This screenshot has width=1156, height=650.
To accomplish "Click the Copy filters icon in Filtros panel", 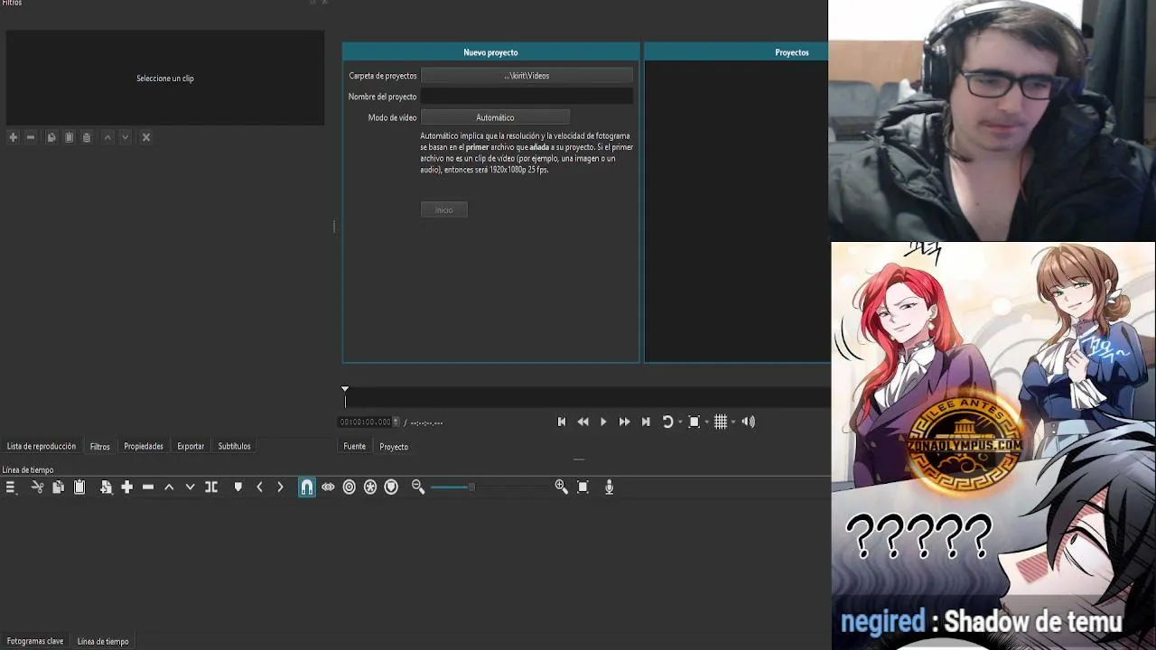I will [x=51, y=137].
